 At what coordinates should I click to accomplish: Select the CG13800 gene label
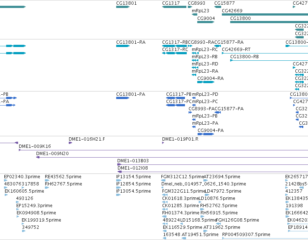click(x=240, y=18)
